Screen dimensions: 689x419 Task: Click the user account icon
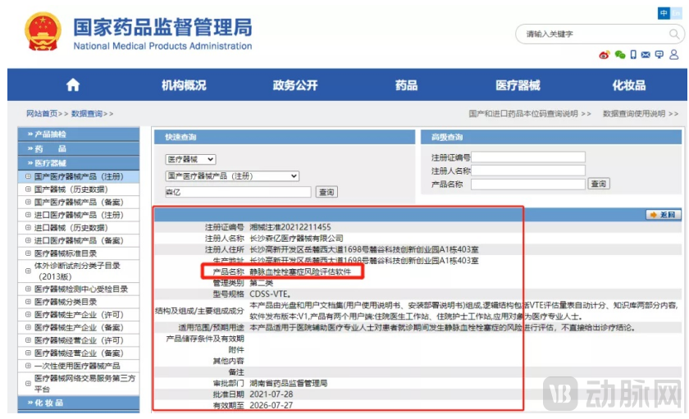[x=673, y=55]
